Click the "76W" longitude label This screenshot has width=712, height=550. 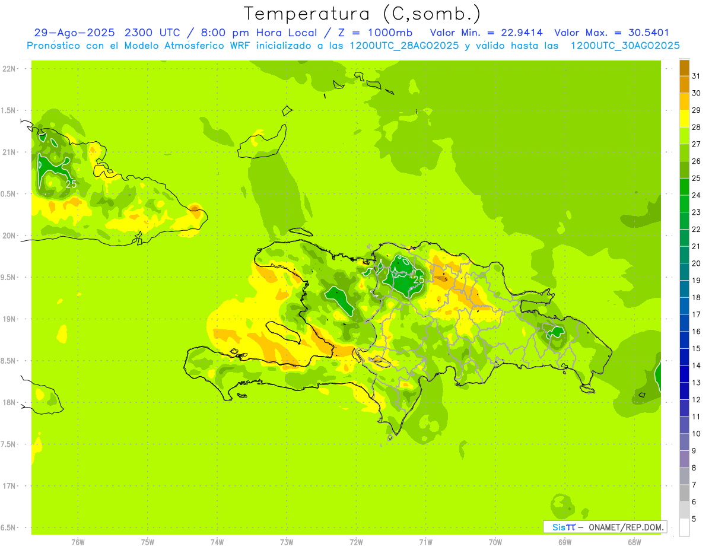point(78,542)
